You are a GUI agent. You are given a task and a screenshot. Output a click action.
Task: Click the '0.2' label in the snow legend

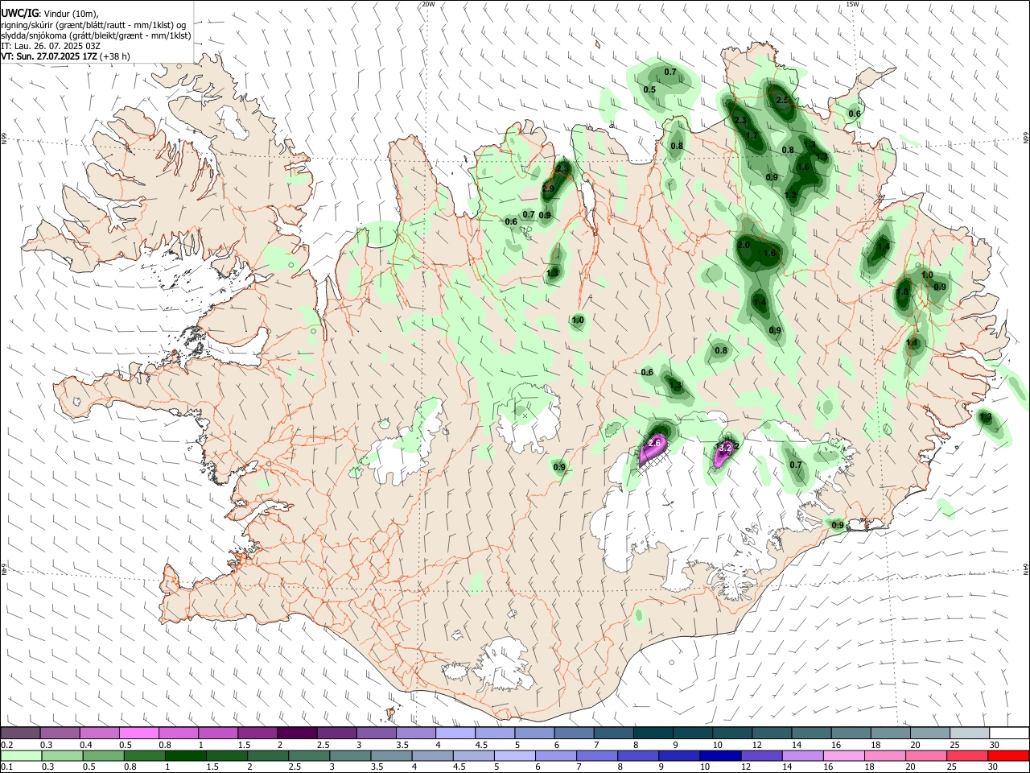[x=6, y=745]
